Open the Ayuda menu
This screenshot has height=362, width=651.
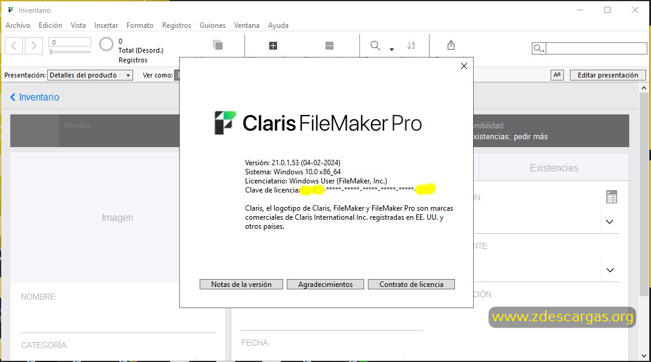(x=278, y=25)
